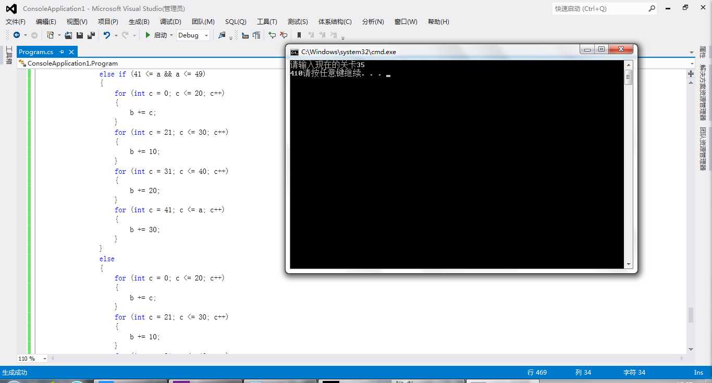Click the Increase Indent icon
Image resolution: width=712 pixels, height=383 pixels.
pos(256,35)
